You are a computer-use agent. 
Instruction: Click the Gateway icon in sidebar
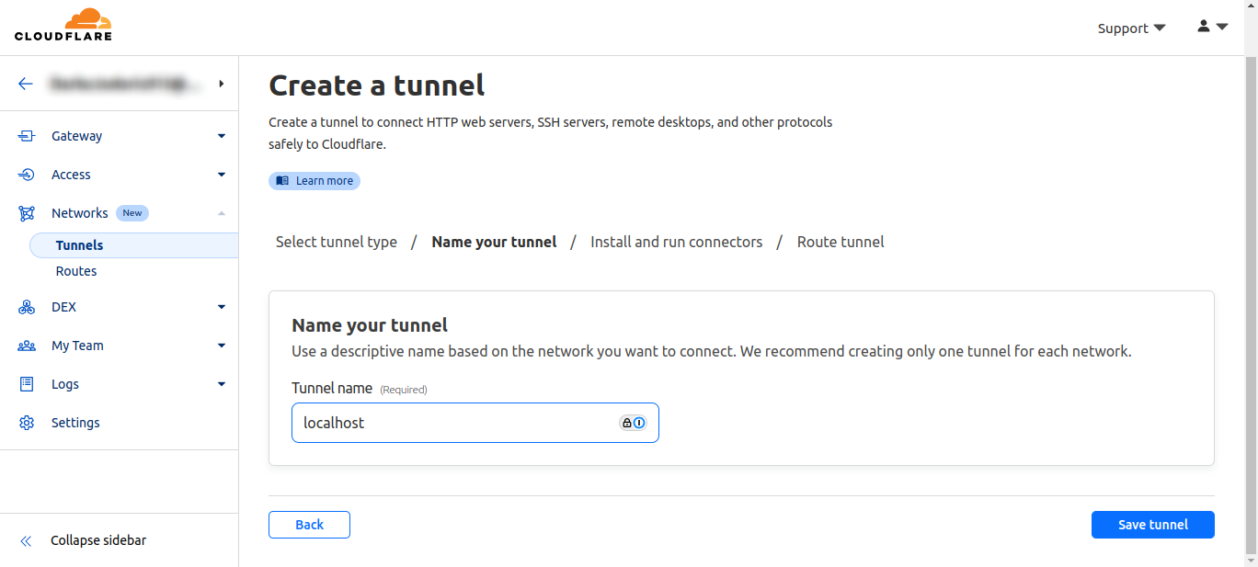pyautogui.click(x=27, y=136)
